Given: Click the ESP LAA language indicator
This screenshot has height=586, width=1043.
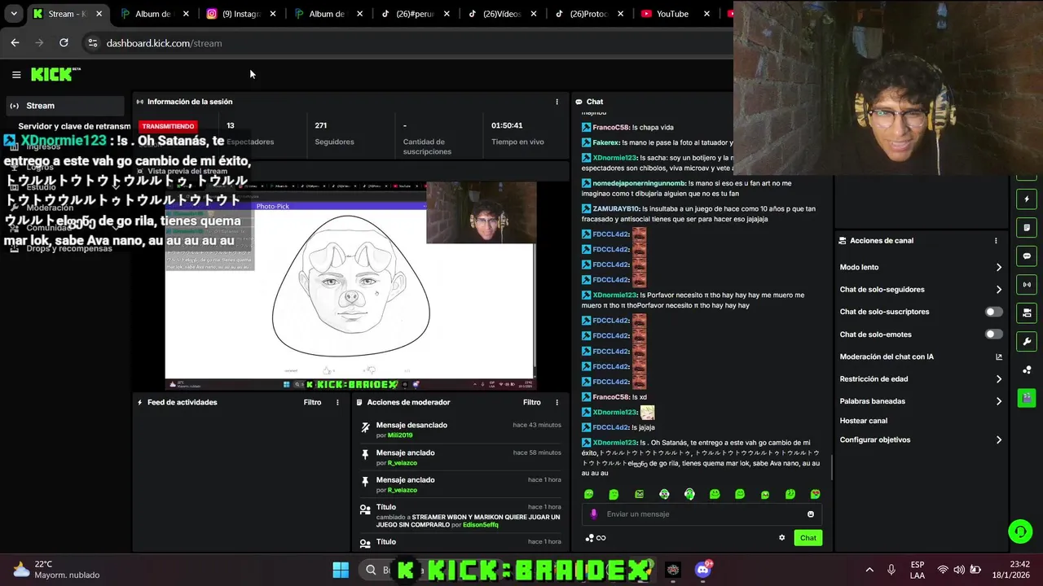Looking at the screenshot, I should pos(918,570).
